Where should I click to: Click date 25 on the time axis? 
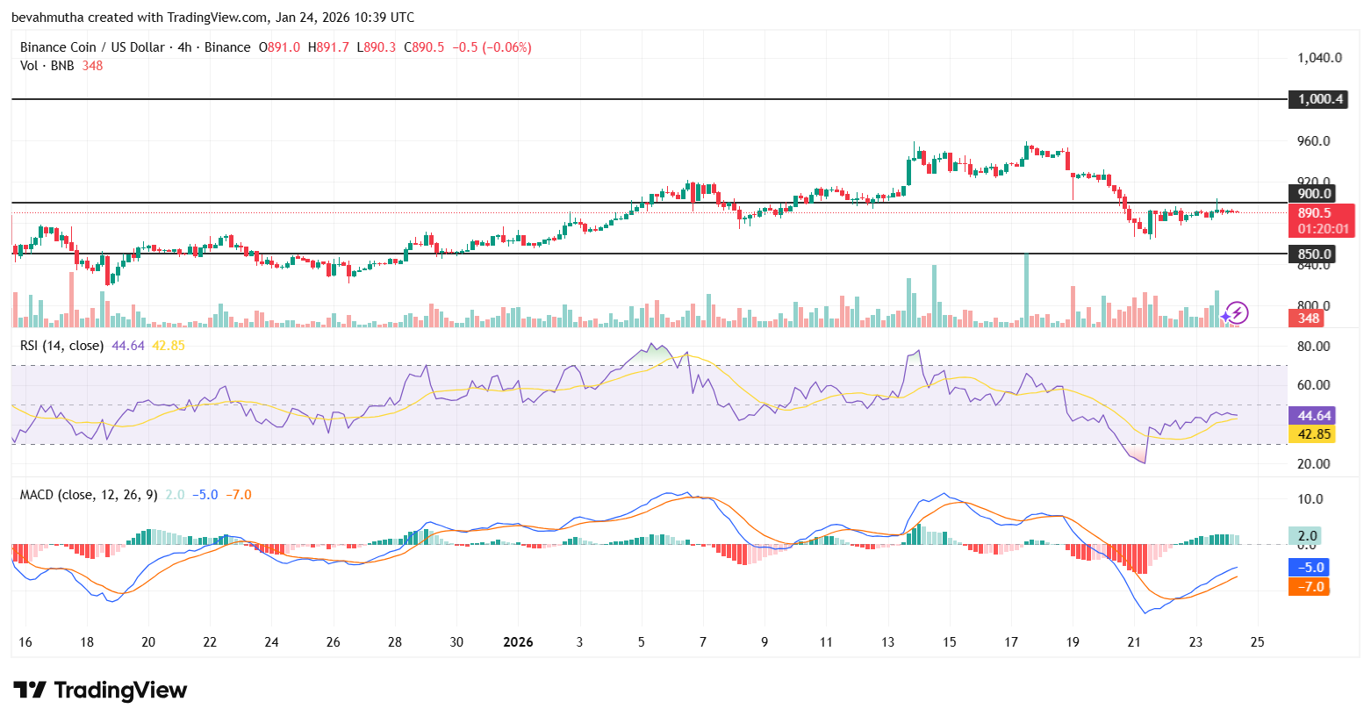tap(1258, 642)
